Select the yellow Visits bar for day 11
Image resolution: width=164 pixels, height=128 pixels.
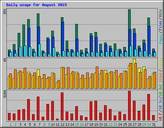(x=57, y=85)
